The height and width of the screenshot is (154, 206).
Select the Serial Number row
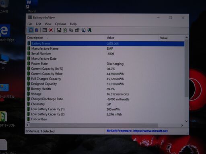pyautogui.click(x=106, y=53)
